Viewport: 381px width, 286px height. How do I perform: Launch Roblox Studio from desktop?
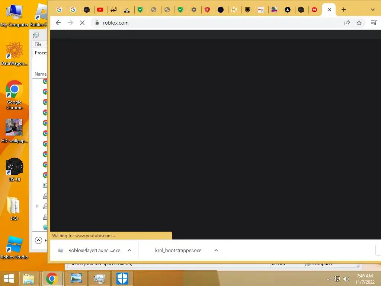click(x=15, y=247)
